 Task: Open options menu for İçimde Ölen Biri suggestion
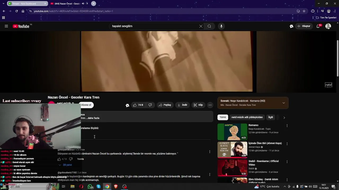tap(287, 144)
